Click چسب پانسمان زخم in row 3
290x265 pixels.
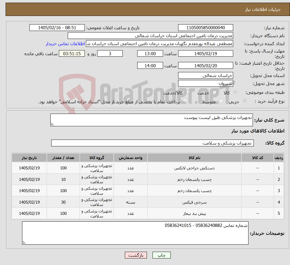(x=194, y=191)
